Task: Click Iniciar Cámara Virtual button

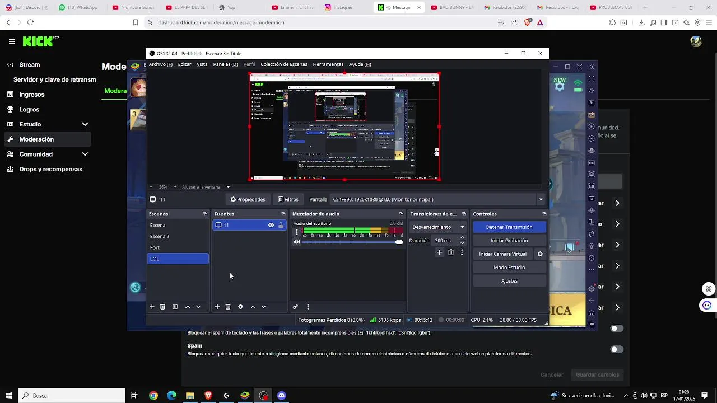Action: 502,254
